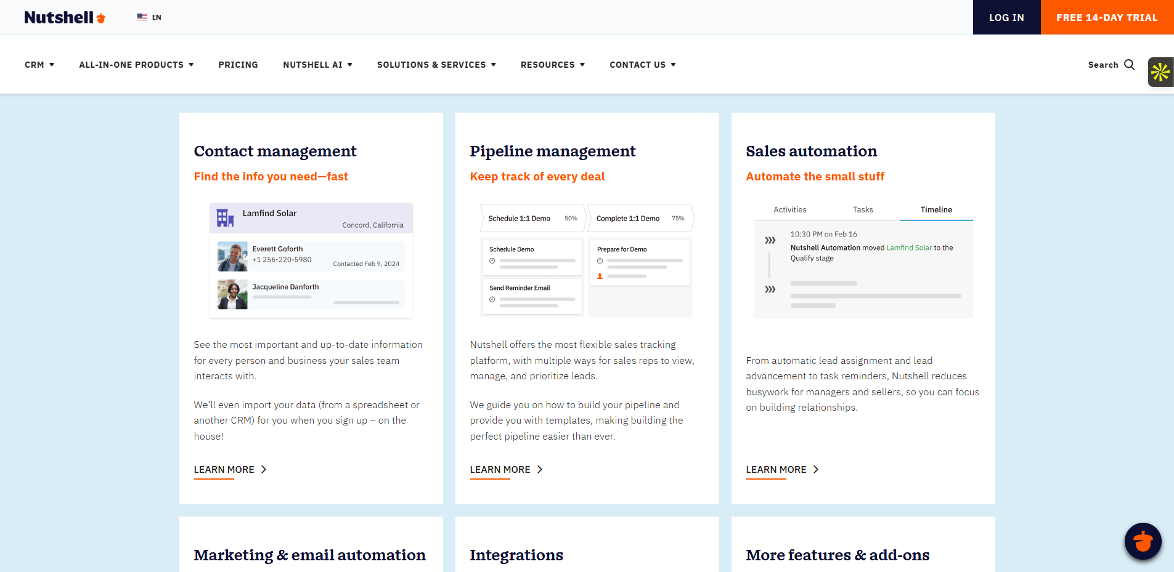Click the Integrations heading
Image resolution: width=1174 pixels, height=572 pixels.
tap(516, 555)
